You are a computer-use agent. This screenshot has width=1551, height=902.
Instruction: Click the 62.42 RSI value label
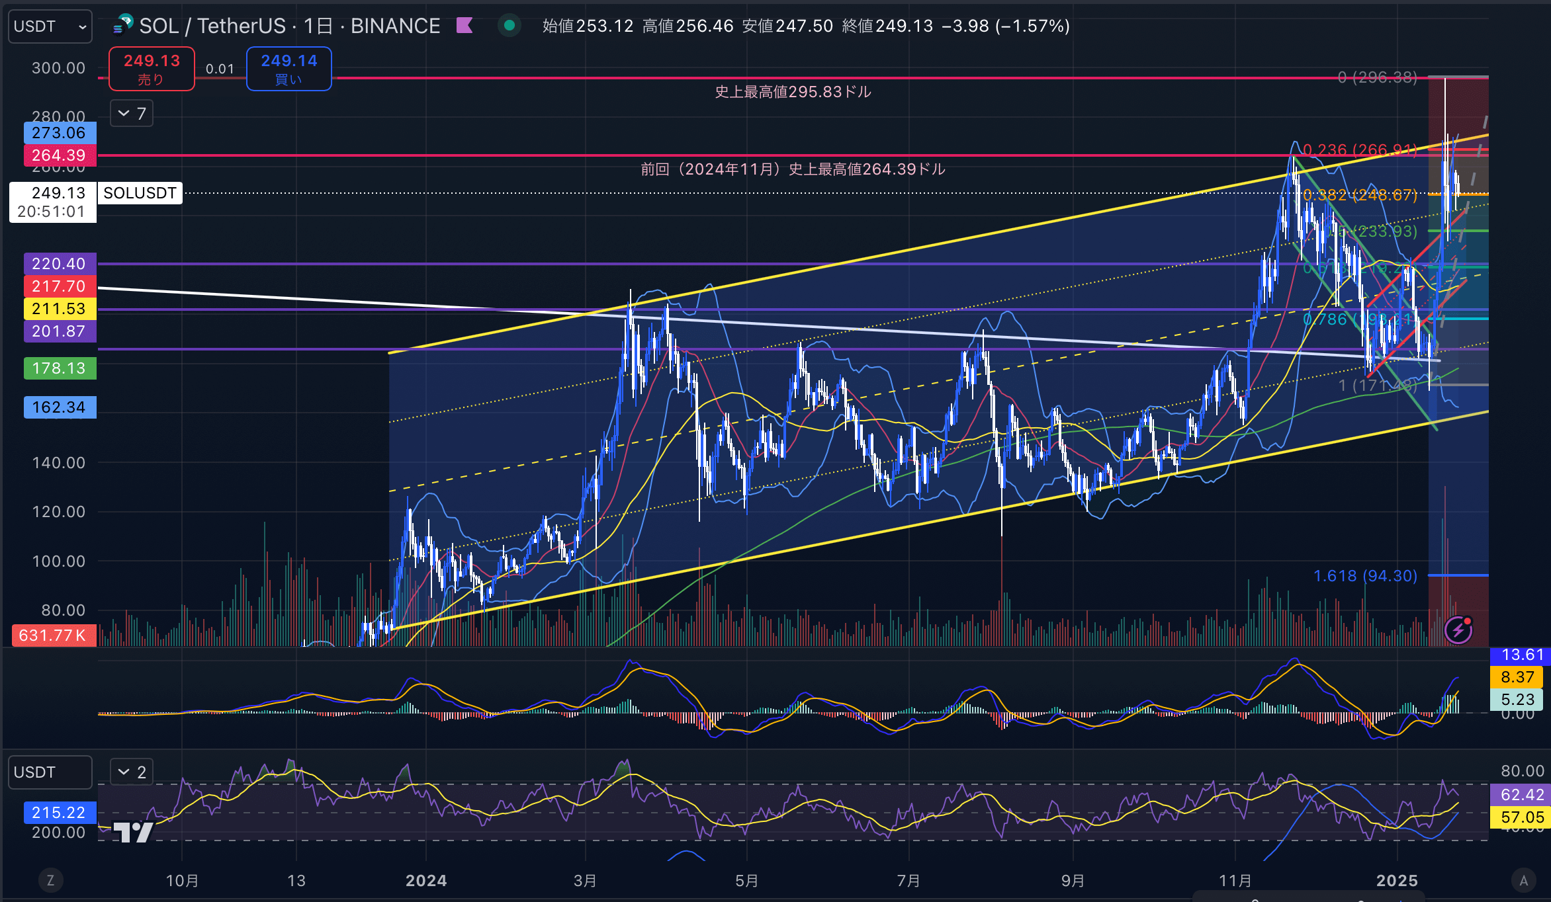(1521, 795)
